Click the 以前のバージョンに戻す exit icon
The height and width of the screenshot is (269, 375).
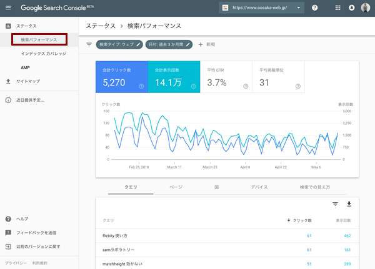8,247
